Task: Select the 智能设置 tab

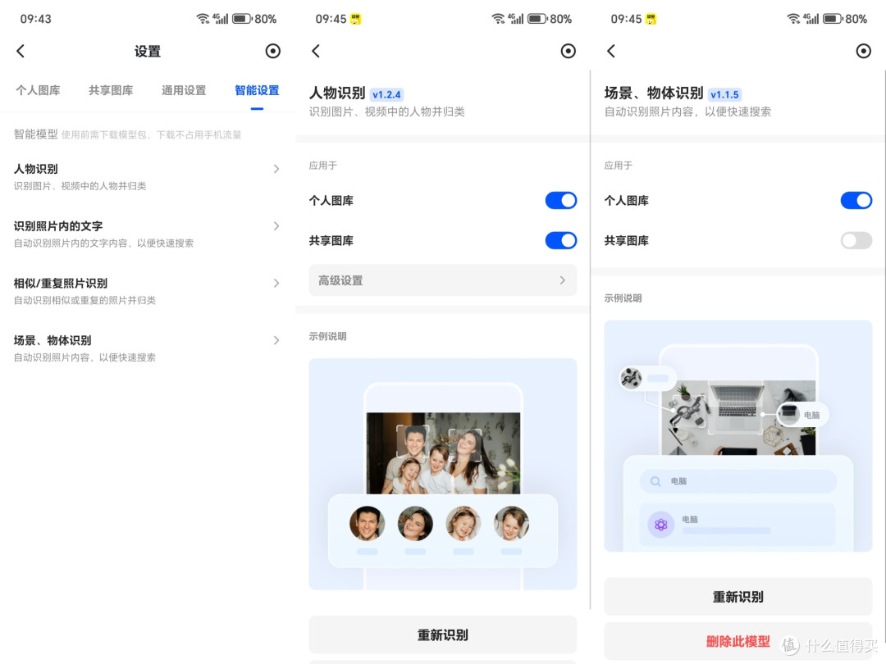Action: pos(257,90)
